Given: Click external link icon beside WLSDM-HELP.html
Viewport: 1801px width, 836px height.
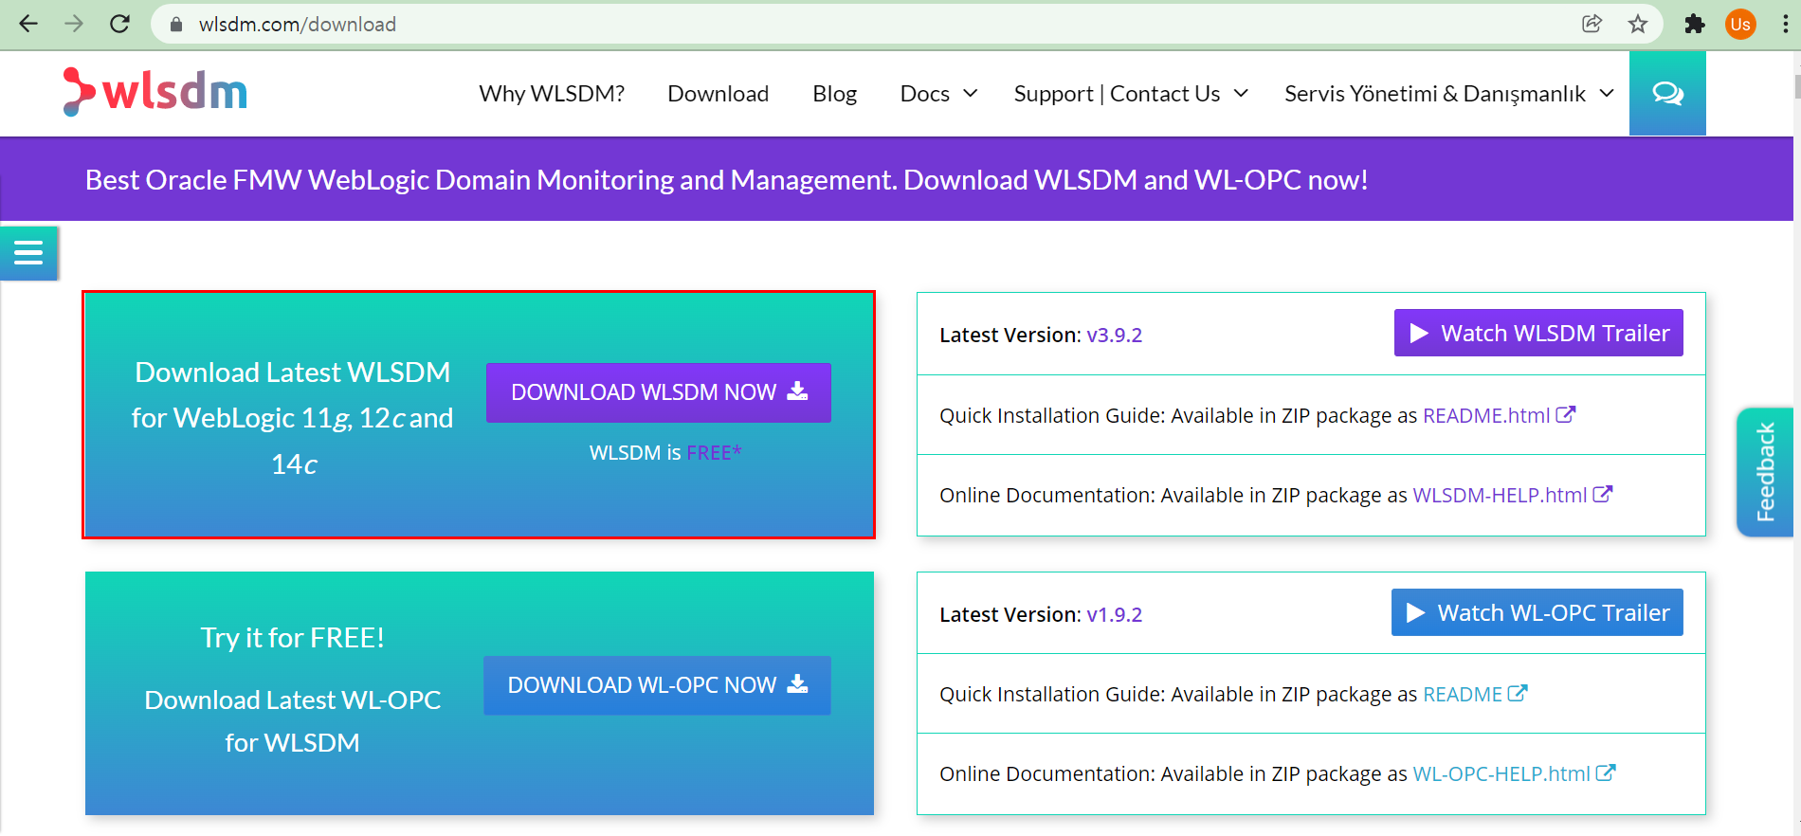Looking at the screenshot, I should [x=1603, y=494].
